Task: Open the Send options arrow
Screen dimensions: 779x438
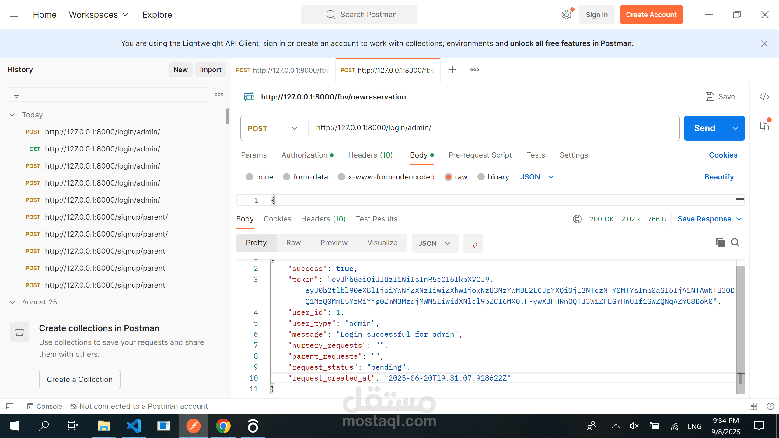Action: click(x=735, y=128)
